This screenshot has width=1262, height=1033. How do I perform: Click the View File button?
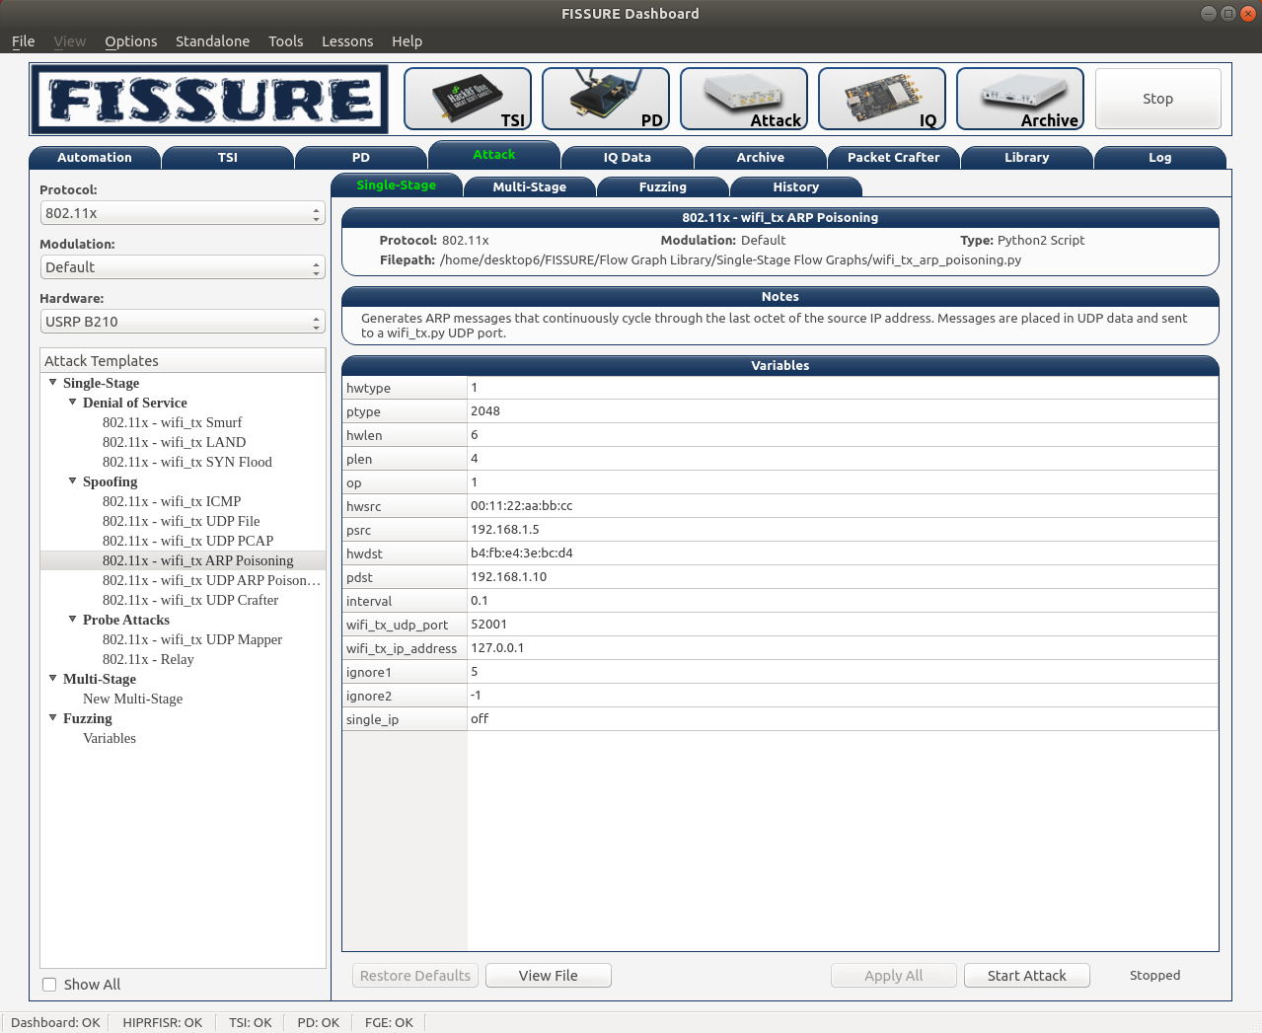[549, 976]
